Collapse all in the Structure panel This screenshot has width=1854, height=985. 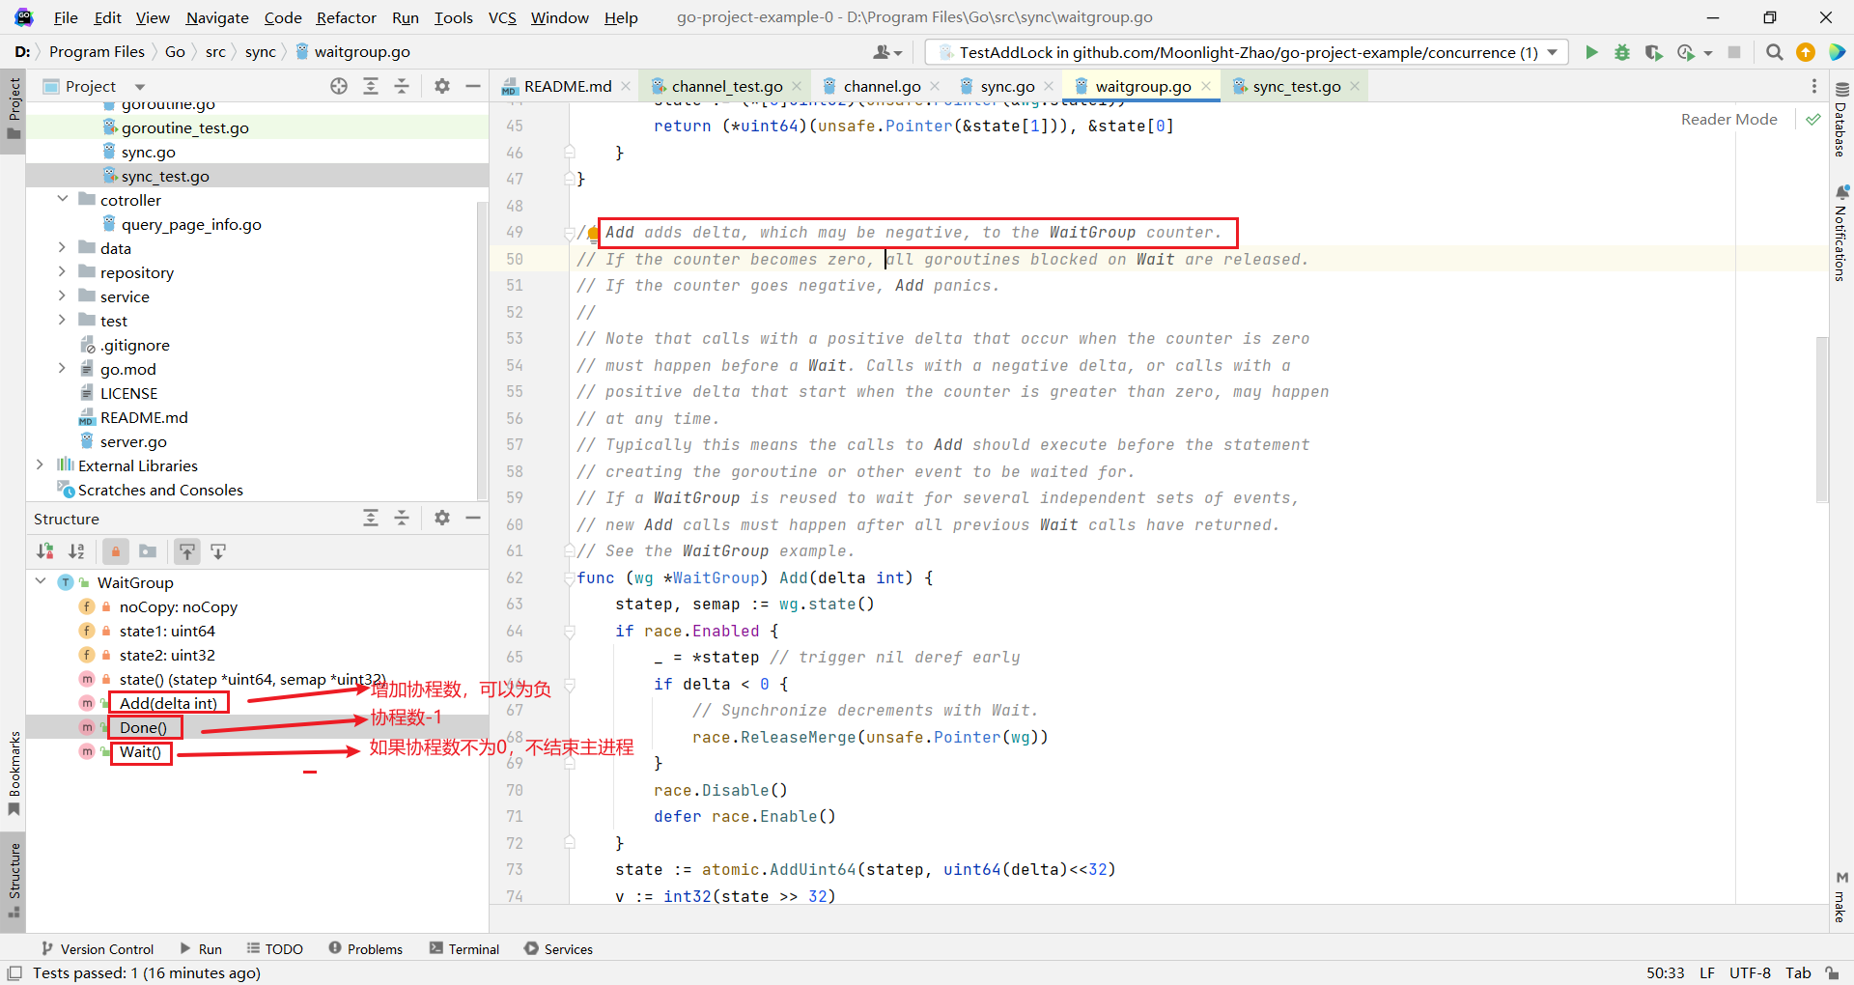pos(402,519)
